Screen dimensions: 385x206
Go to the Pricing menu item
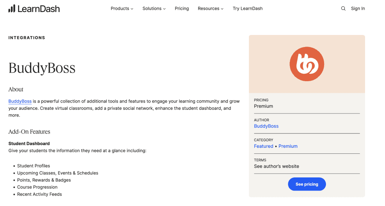[182, 9]
